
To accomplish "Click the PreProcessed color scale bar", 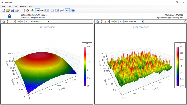I will 85,66.
